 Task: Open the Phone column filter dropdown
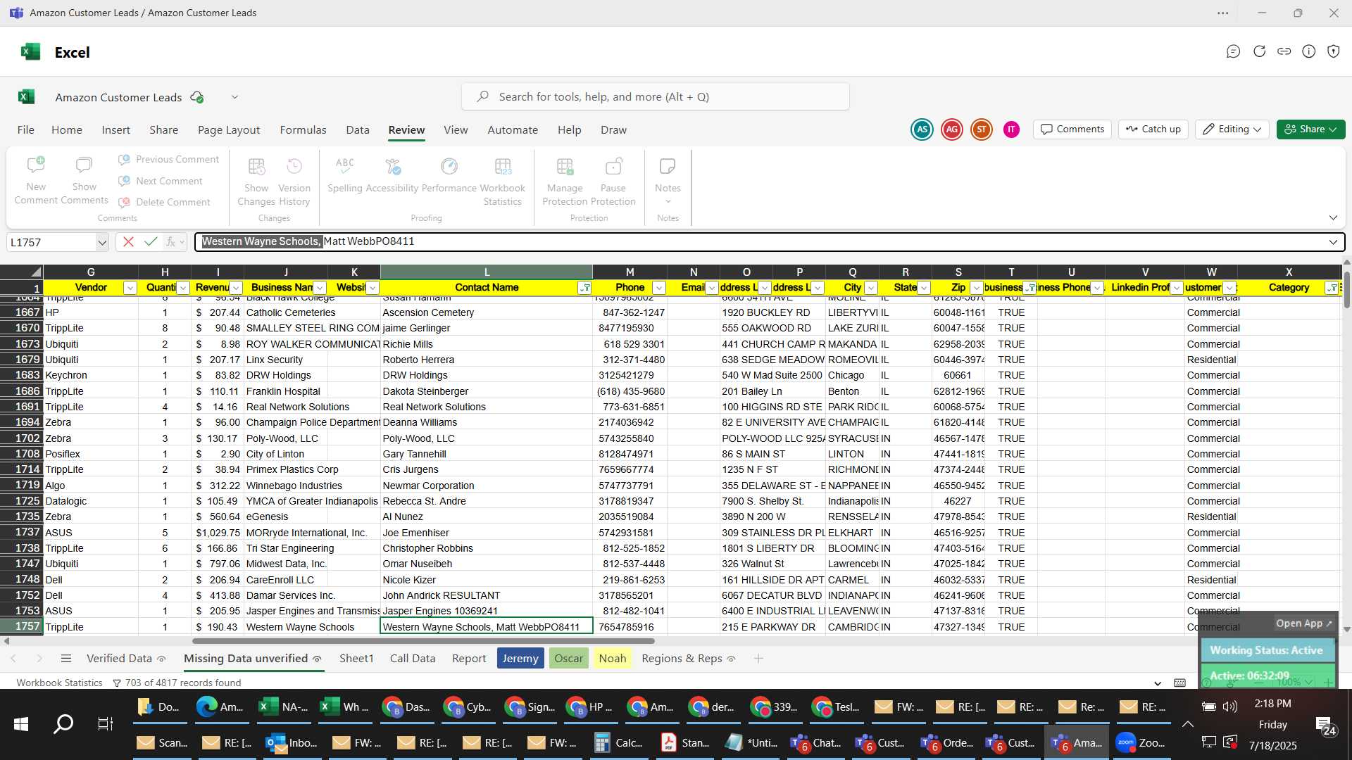coord(659,288)
